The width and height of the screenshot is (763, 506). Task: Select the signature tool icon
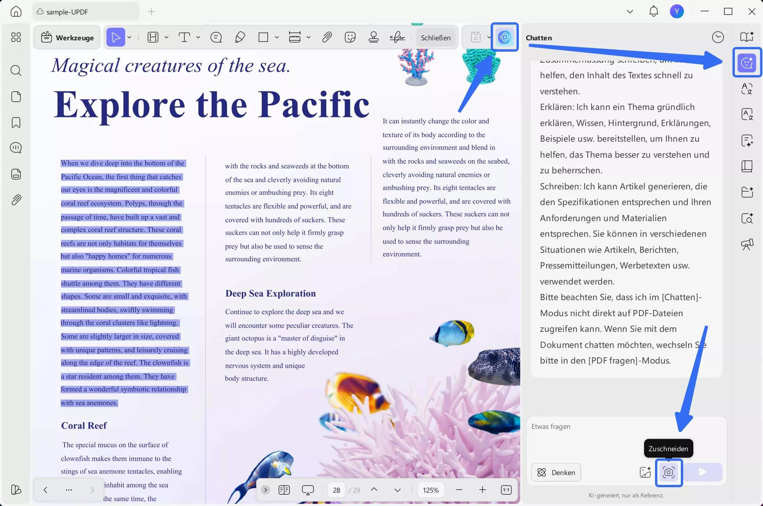pyautogui.click(x=397, y=37)
